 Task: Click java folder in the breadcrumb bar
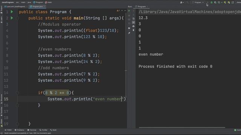click(x=29, y=2)
